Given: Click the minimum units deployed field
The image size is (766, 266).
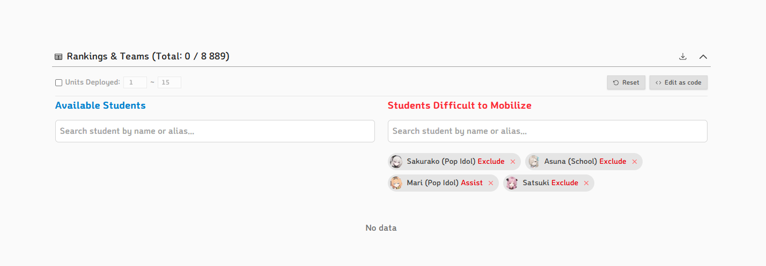Looking at the screenshot, I should (x=135, y=82).
